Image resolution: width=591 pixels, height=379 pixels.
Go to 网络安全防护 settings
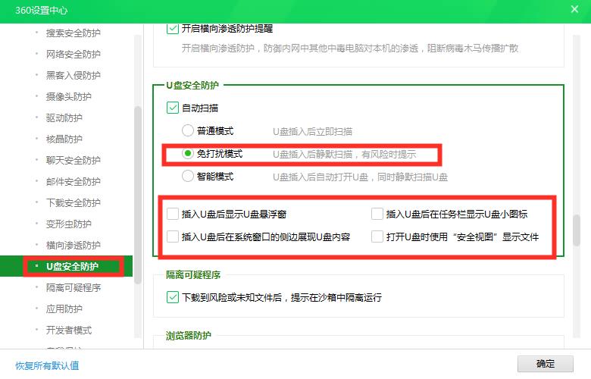click(x=73, y=55)
